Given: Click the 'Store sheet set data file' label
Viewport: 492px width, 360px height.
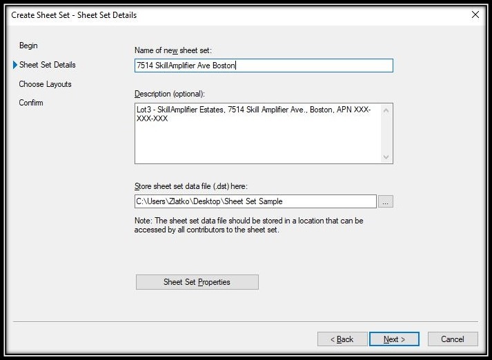Looking at the screenshot, I should pyautogui.click(x=190, y=186).
